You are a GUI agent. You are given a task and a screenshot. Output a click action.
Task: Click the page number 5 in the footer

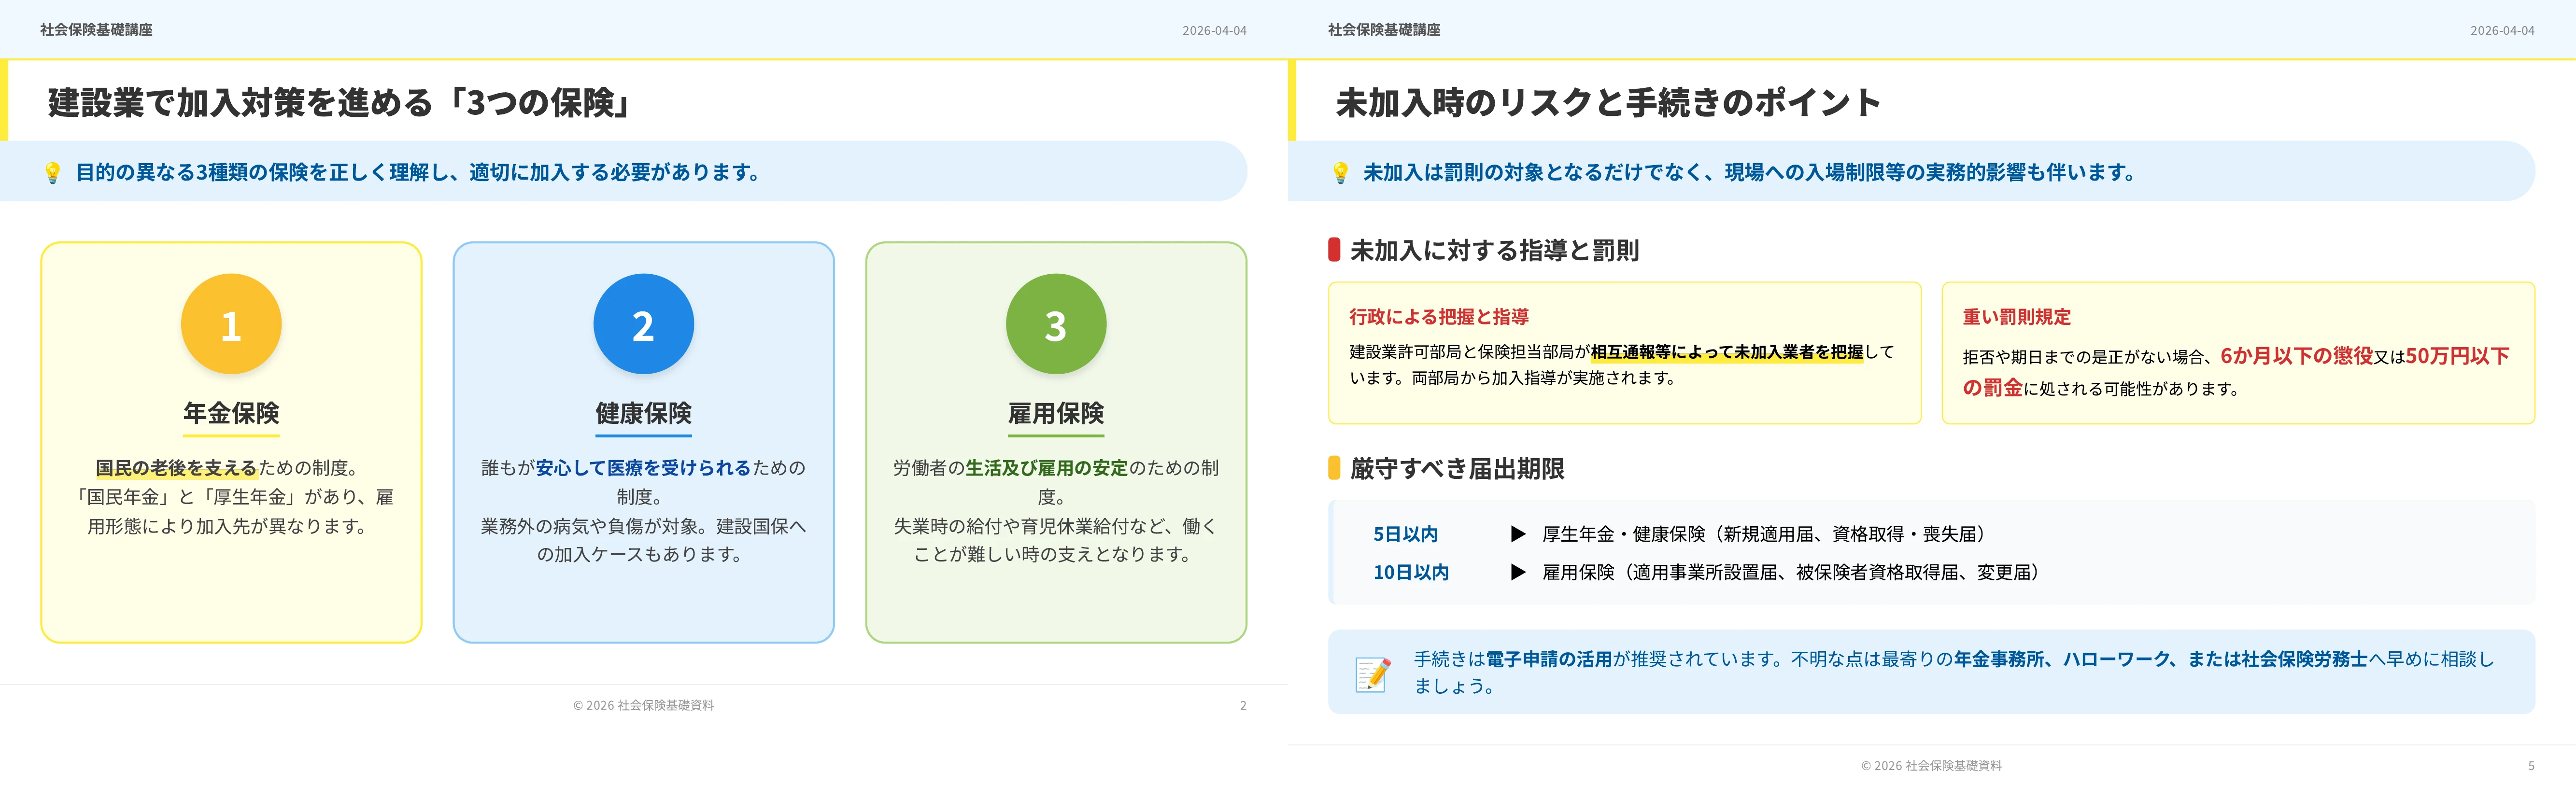(2531, 765)
